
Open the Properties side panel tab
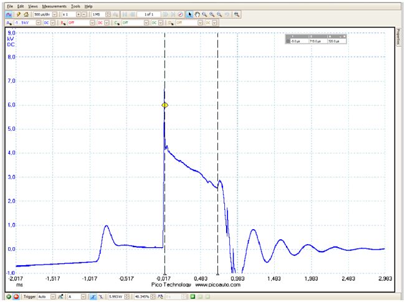pyautogui.click(x=399, y=37)
